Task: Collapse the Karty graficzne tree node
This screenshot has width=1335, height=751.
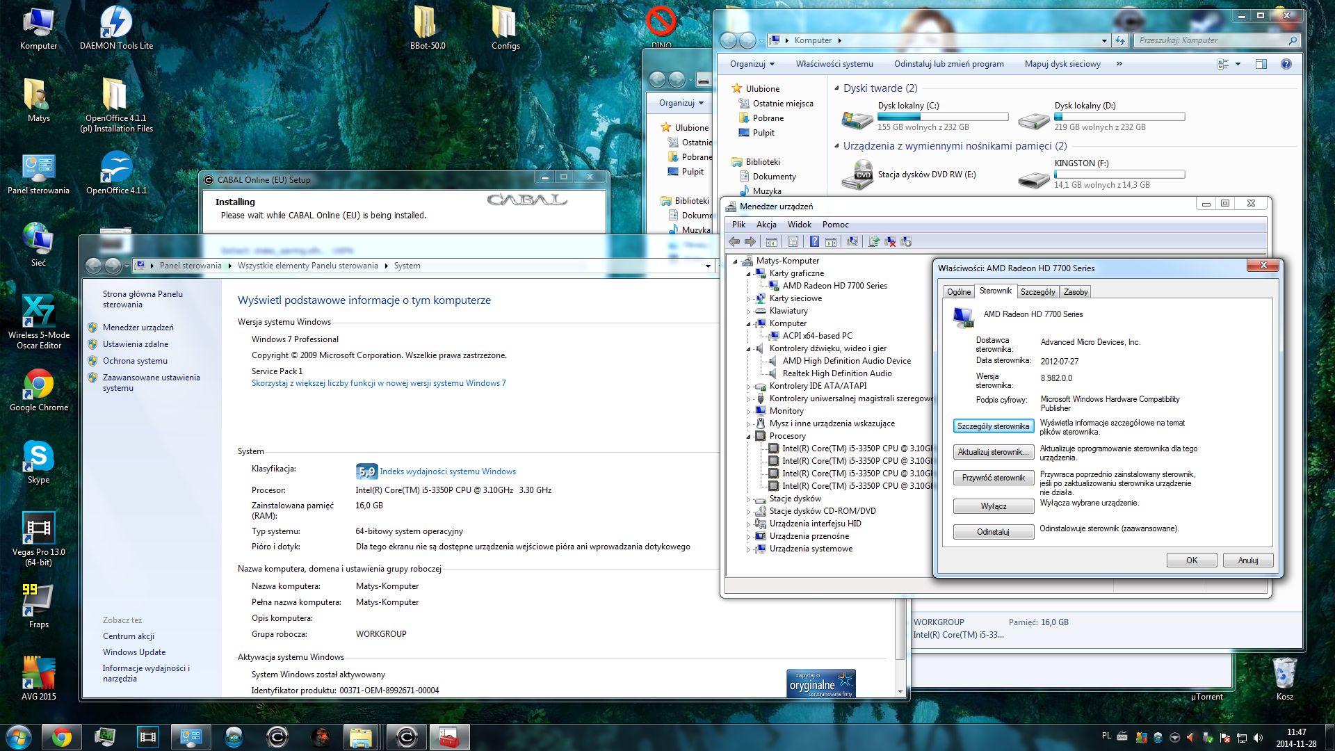Action: 749,274
